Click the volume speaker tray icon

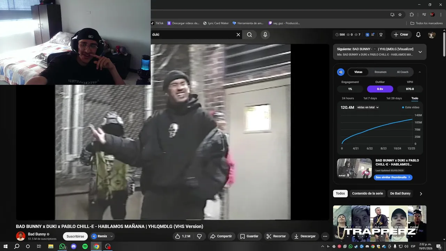click(406, 246)
